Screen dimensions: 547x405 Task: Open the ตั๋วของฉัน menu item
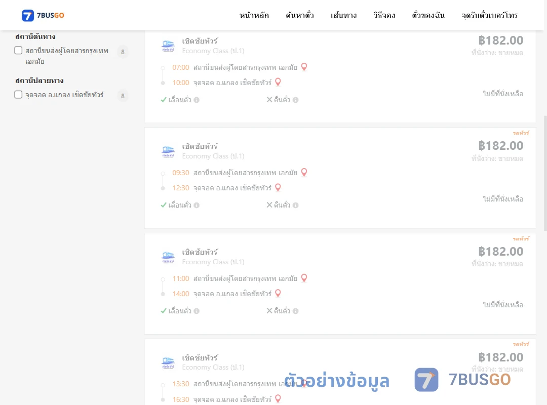pos(428,15)
